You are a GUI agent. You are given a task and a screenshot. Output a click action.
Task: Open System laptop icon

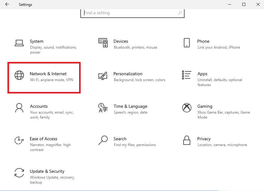coord(19,43)
